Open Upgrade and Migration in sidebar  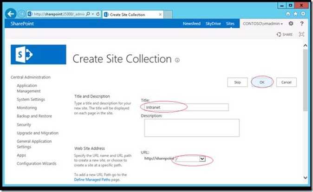(x=38, y=133)
